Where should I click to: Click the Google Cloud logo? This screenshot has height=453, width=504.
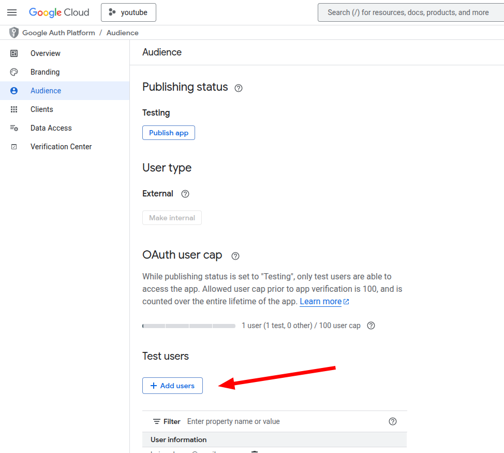59,12
